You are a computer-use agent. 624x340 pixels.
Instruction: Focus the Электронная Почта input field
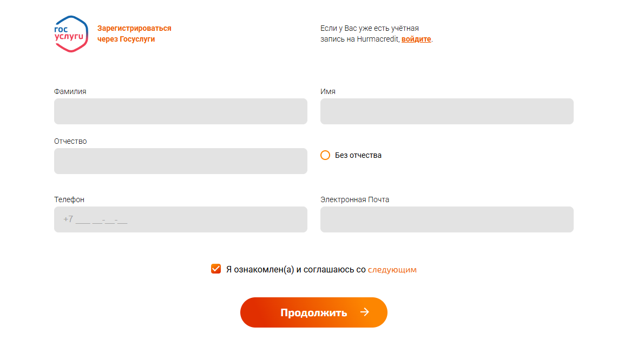tap(446, 219)
